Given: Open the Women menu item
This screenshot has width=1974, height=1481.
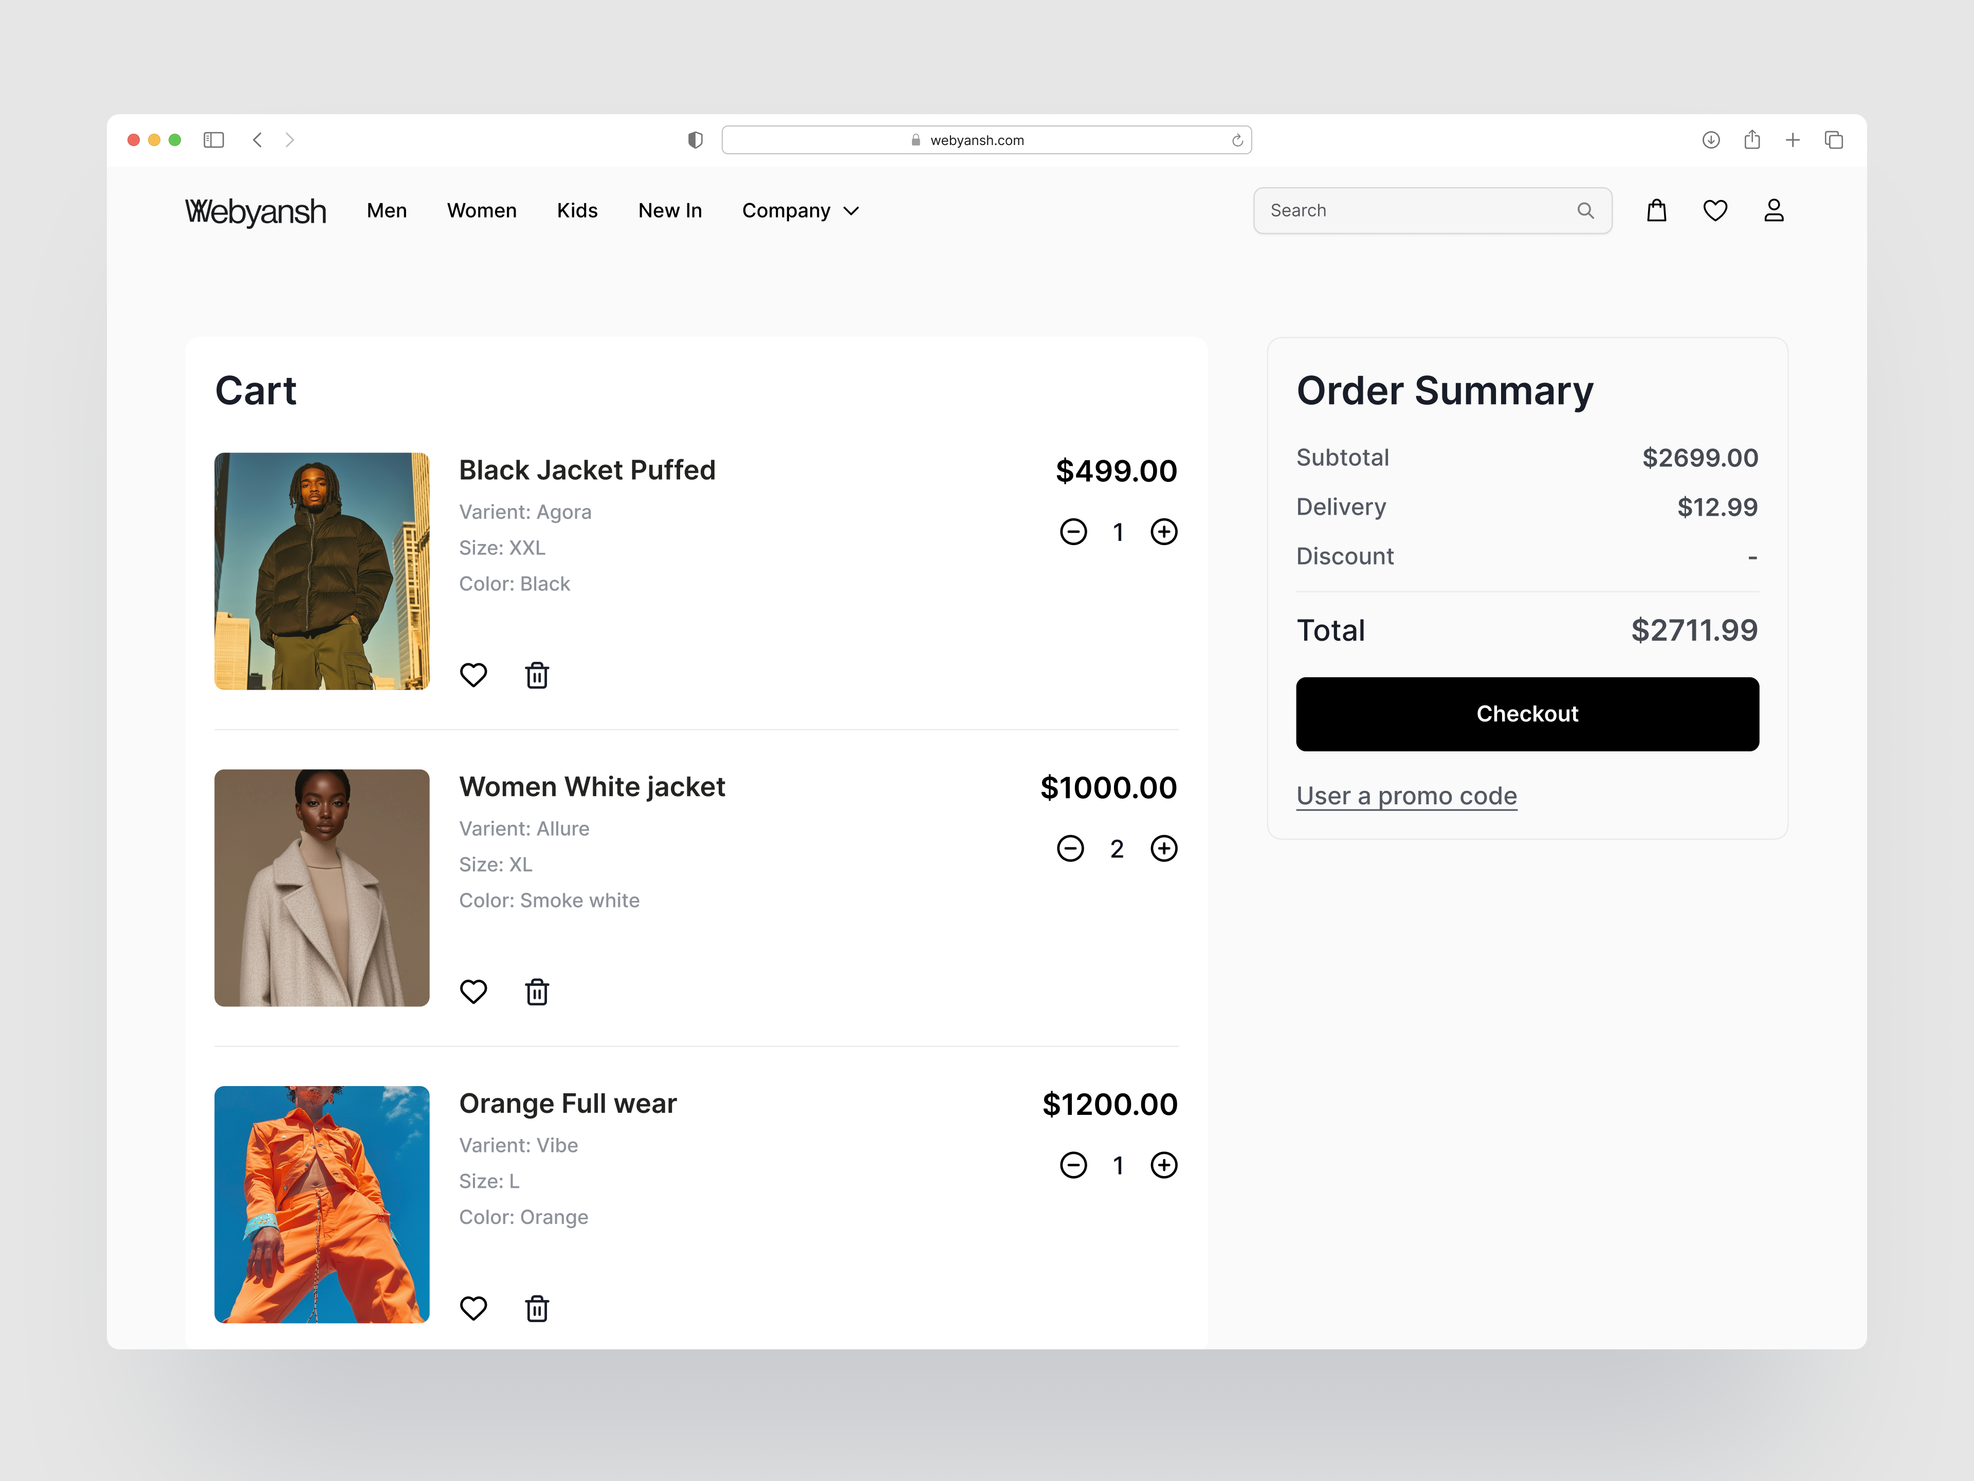Looking at the screenshot, I should point(482,211).
